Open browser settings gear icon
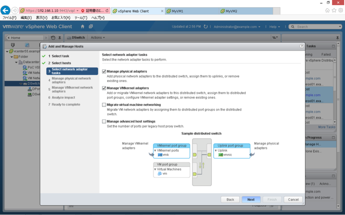Screen dimensions: 345x215 (x=341, y=10)
